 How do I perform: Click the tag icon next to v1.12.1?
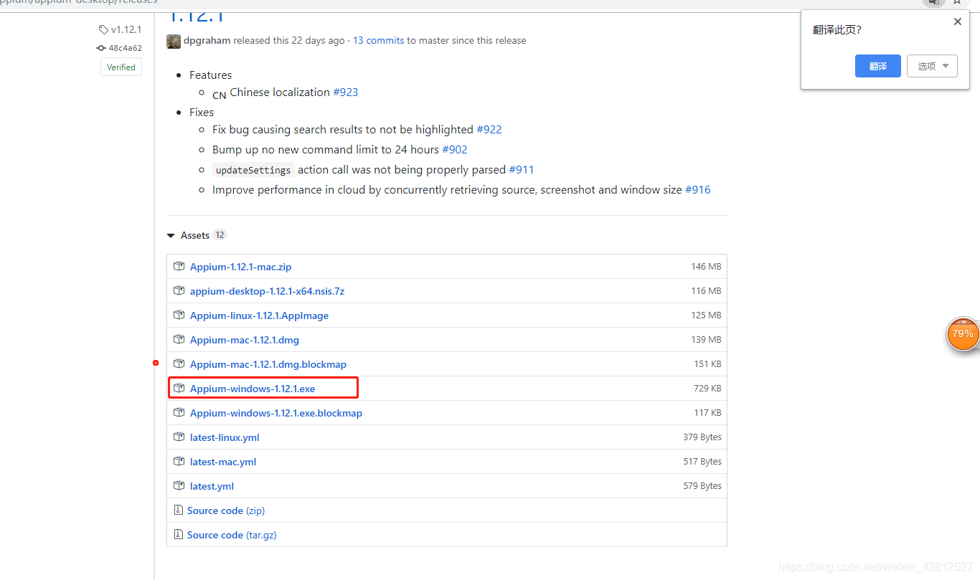point(103,30)
